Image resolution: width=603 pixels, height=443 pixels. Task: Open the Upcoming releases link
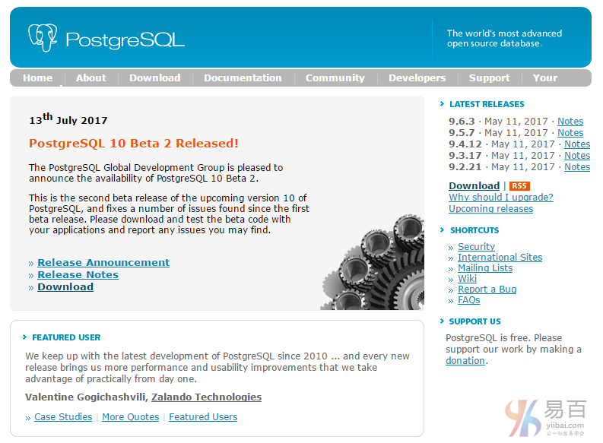(x=491, y=209)
